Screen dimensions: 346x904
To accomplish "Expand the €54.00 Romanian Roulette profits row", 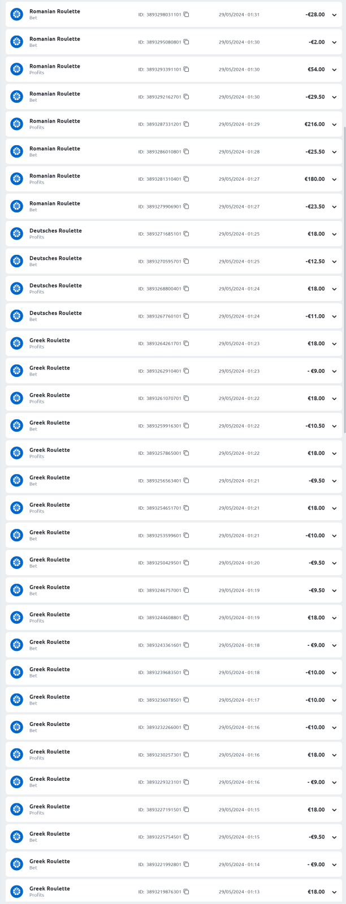I will (334, 70).
